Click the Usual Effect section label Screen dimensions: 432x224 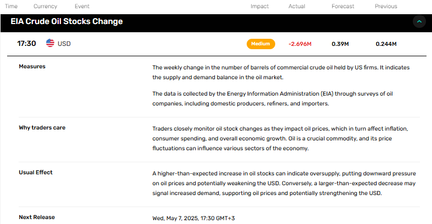coord(36,173)
